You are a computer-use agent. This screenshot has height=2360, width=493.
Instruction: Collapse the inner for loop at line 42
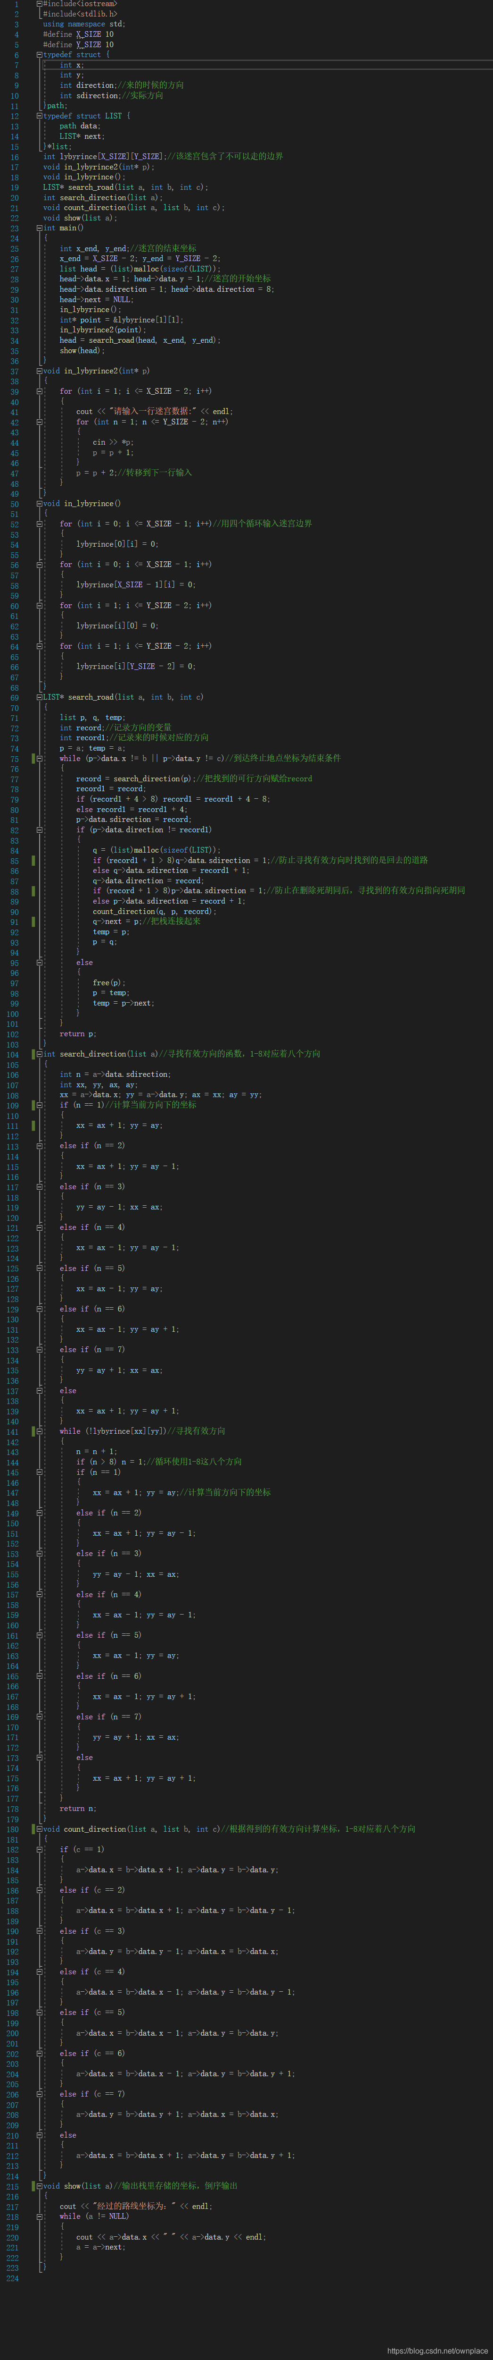(39, 423)
